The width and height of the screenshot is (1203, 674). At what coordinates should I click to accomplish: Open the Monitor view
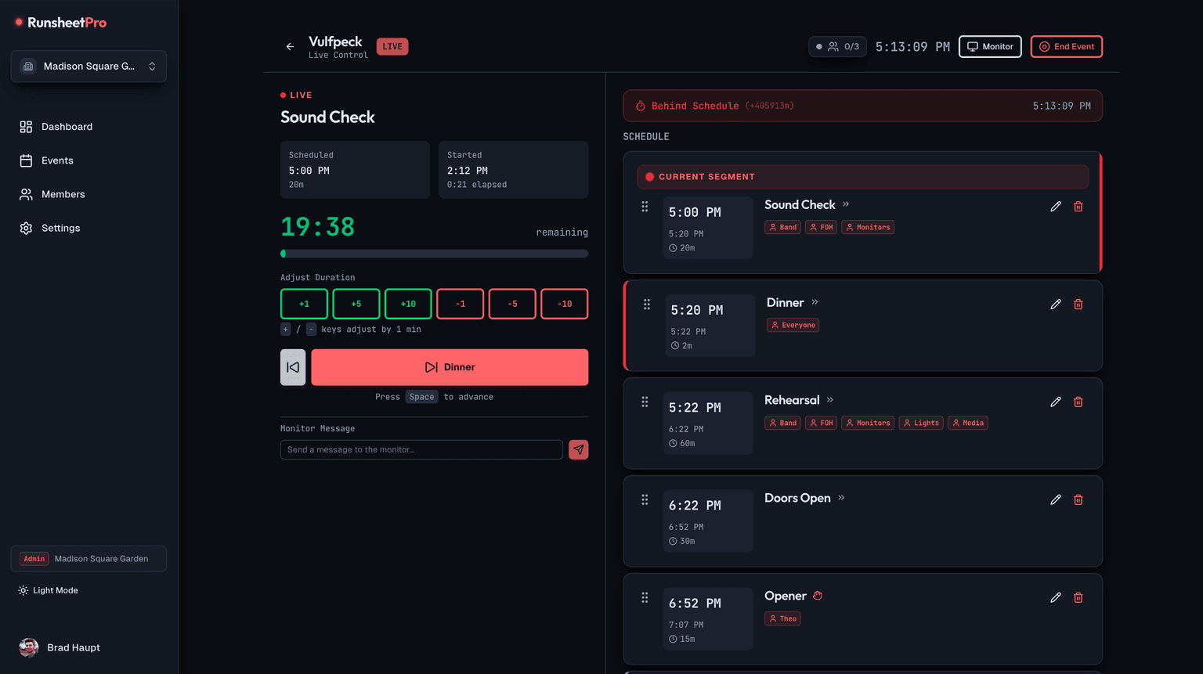pyautogui.click(x=990, y=47)
